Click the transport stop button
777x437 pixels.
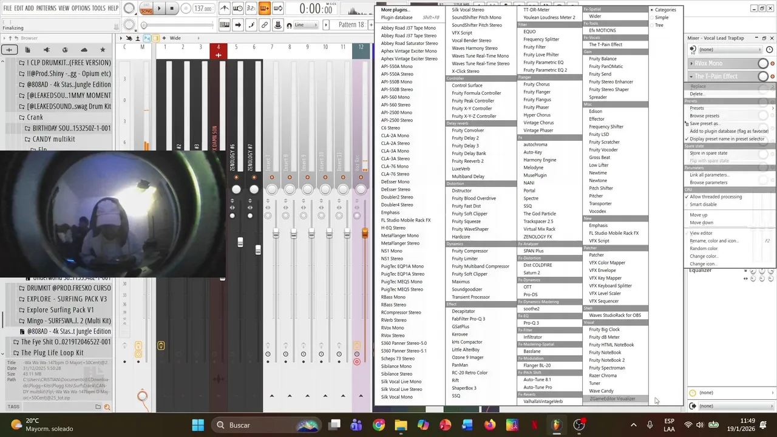pyautogui.click(x=171, y=8)
